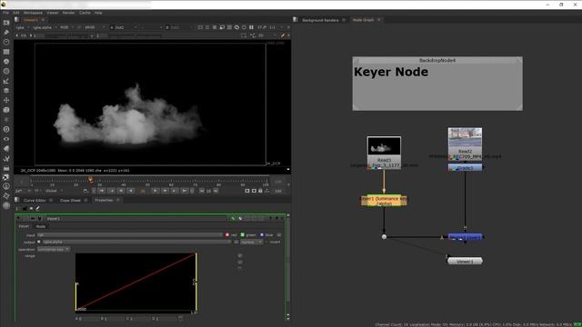Click the pencil icon in Properties toolbar
582x327 pixels.
pos(37,209)
